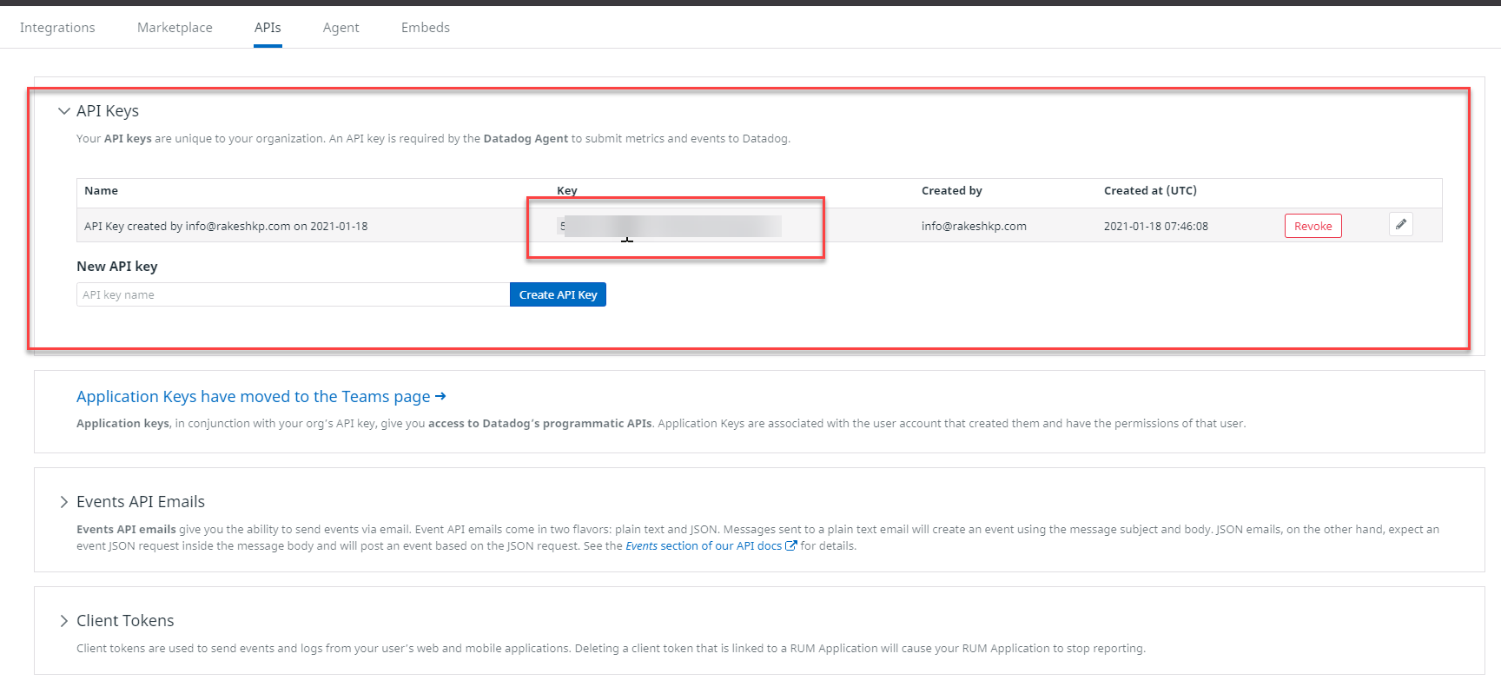Click the Events API Emails heading
The image size is (1501, 700).
coord(141,502)
